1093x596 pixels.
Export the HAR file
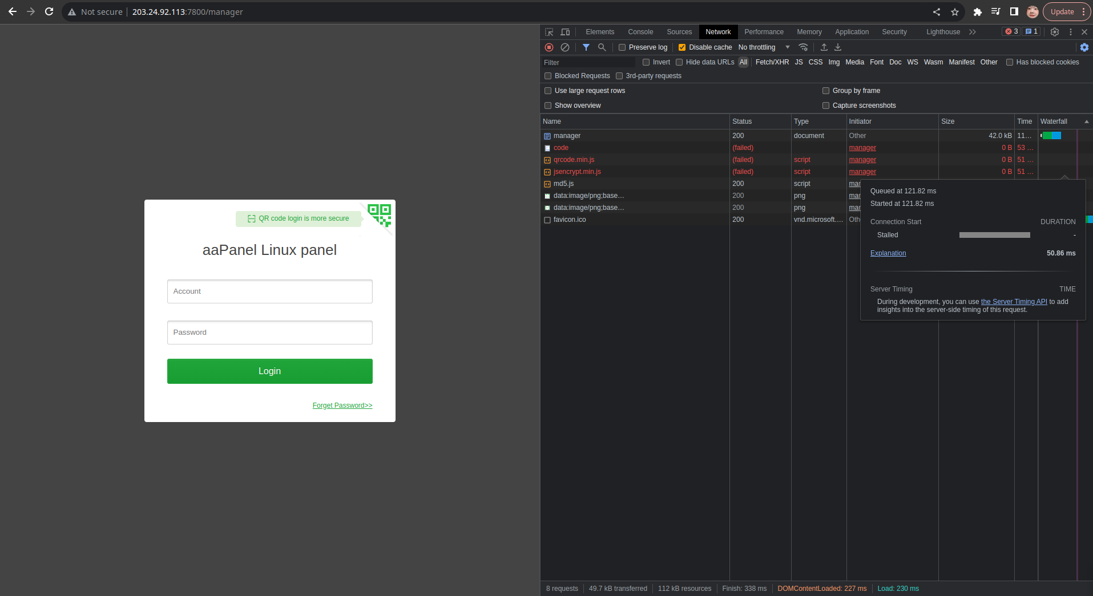[838, 47]
